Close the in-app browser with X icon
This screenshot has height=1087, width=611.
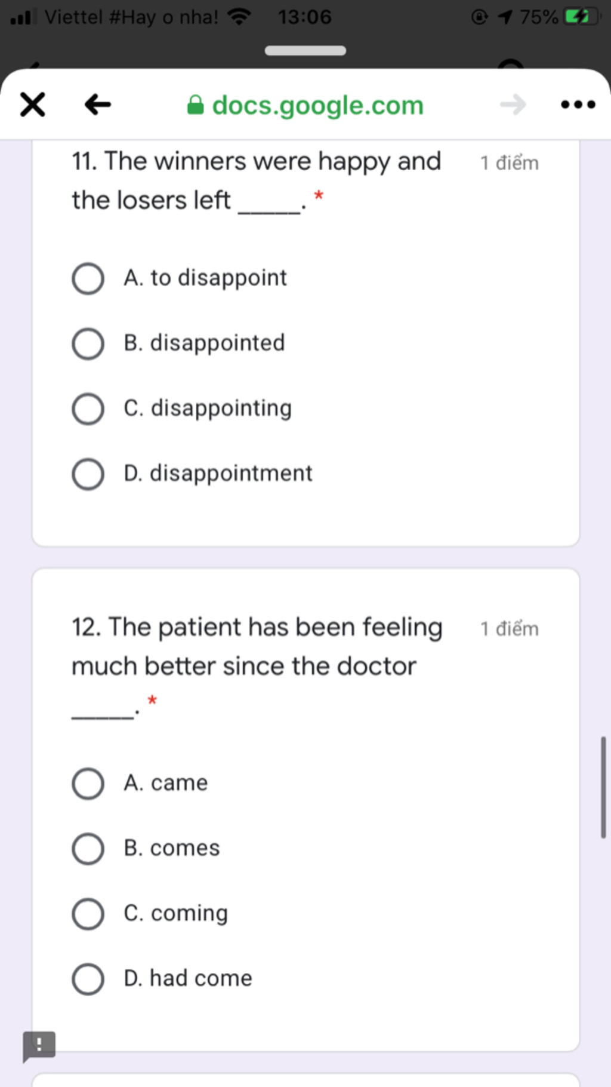click(32, 105)
